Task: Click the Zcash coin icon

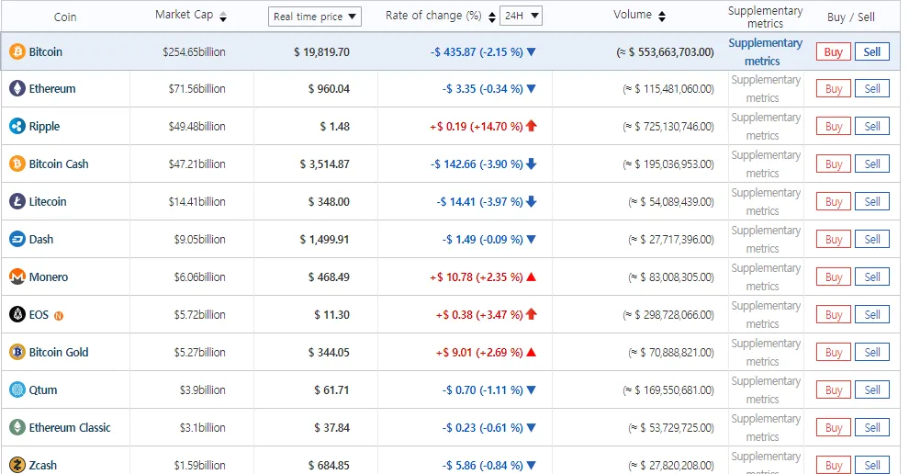Action: [17, 466]
